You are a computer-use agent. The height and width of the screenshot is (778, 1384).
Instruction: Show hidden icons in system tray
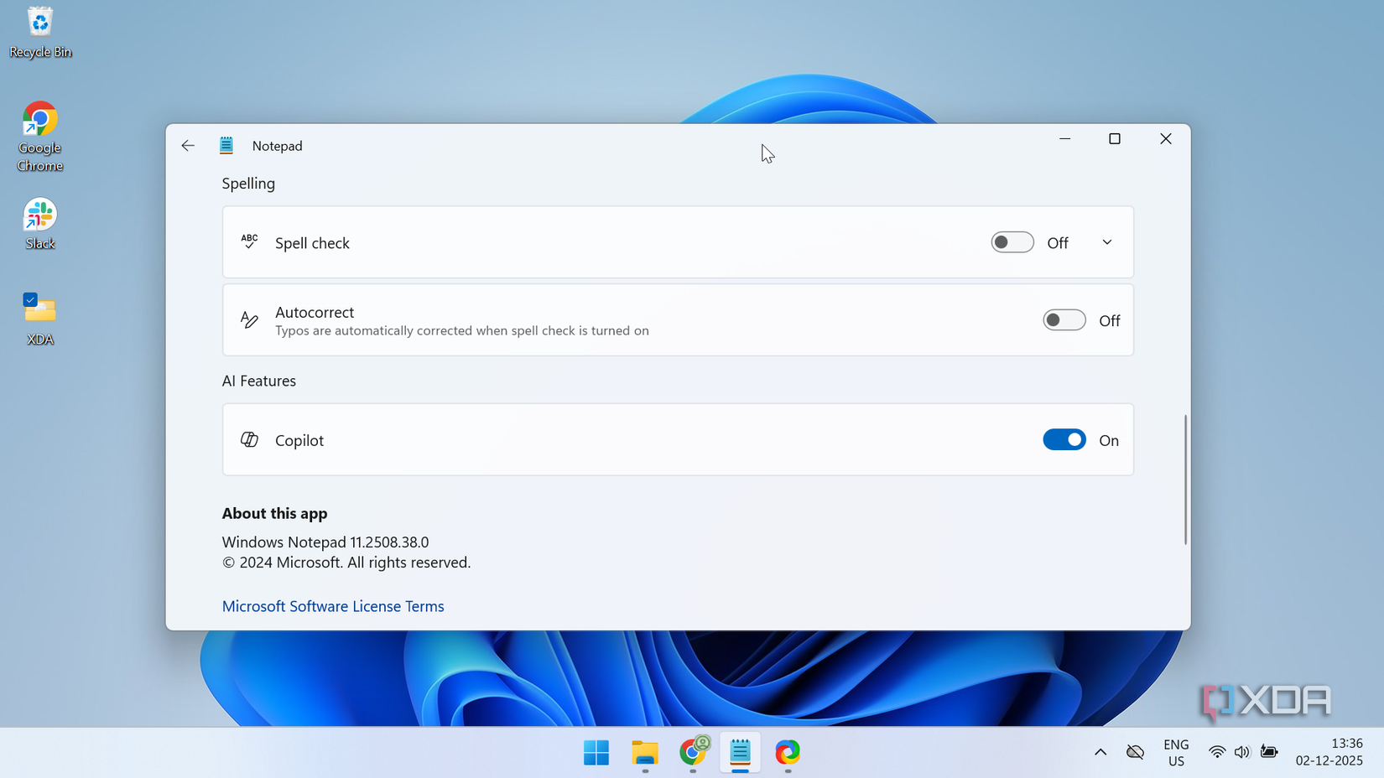1100,753
